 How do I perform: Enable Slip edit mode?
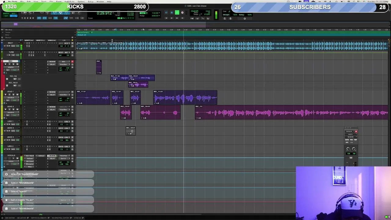6,16
